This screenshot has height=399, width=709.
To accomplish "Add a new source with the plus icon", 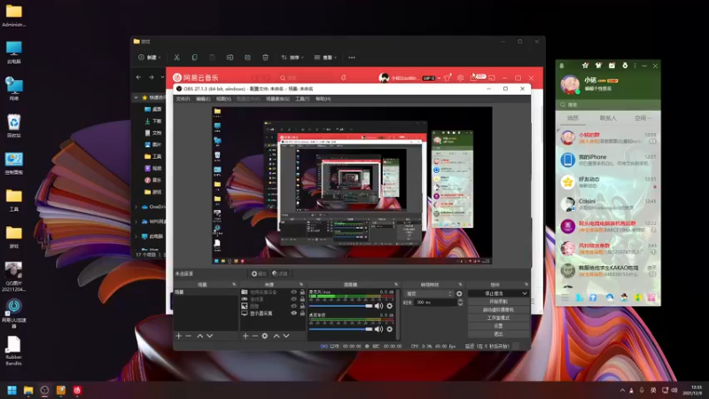I will pos(245,336).
